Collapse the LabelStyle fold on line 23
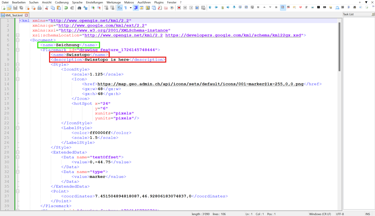Image resolution: width=375 pixels, height=216 pixels. coord(18,128)
